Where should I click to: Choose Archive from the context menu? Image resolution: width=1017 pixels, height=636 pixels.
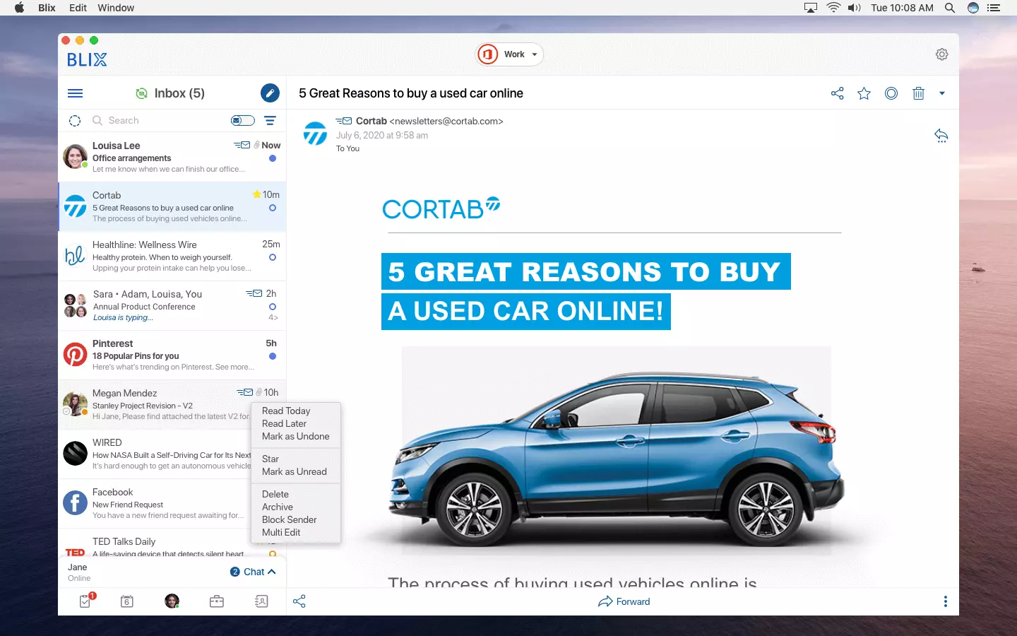pos(278,507)
